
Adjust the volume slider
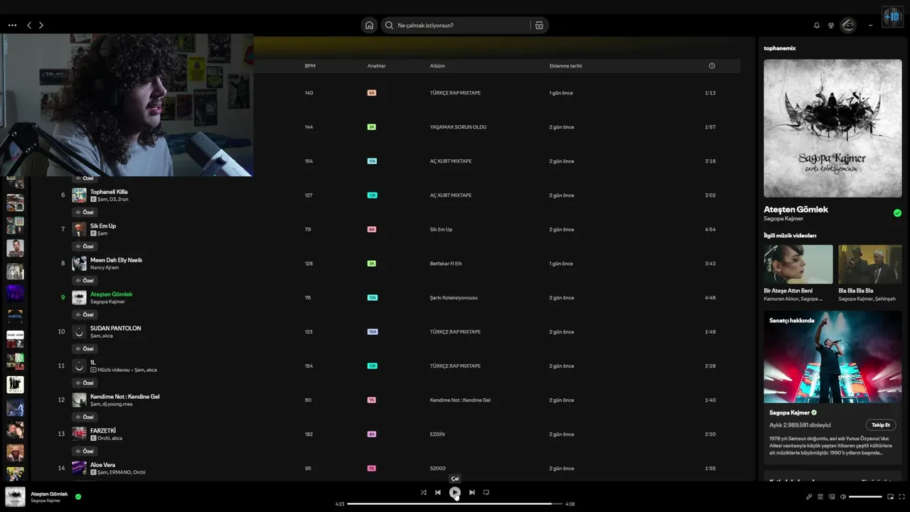pyautogui.click(x=865, y=496)
